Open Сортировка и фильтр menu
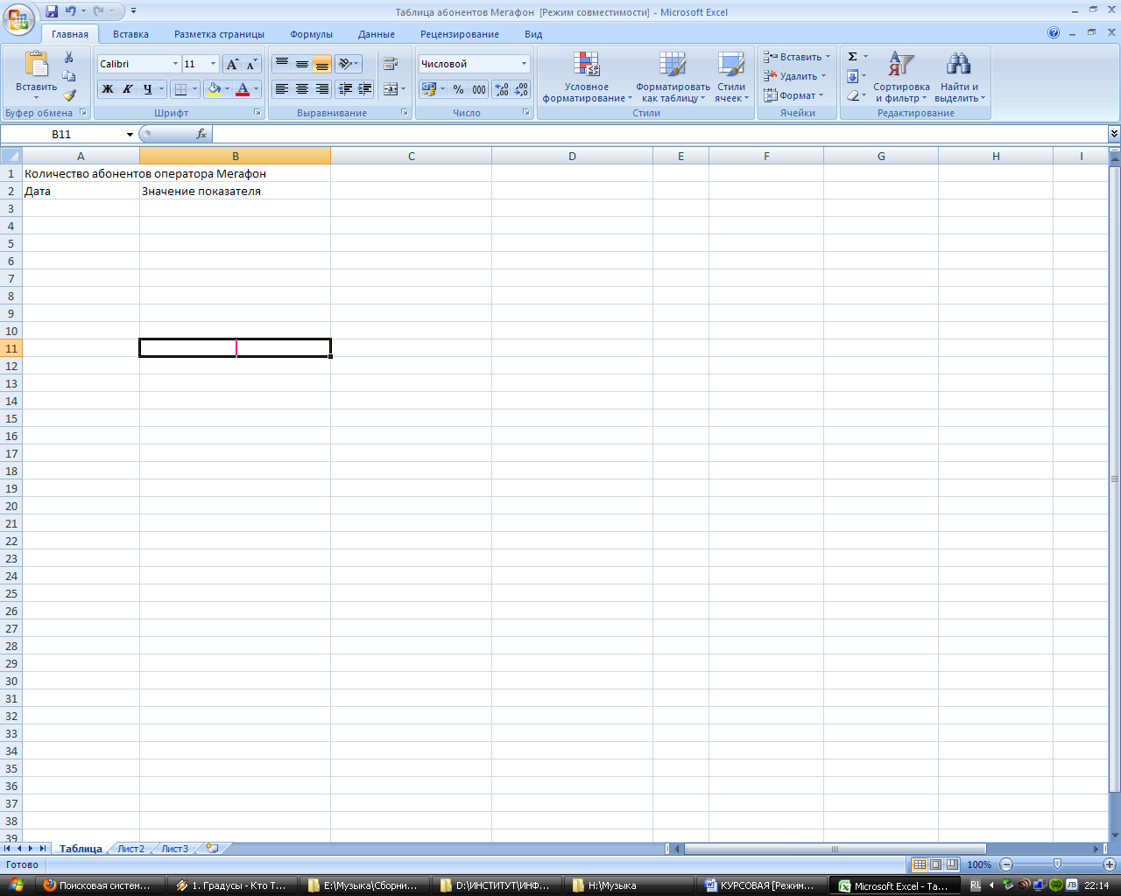Viewport: 1121px width, 896px height. 901,77
